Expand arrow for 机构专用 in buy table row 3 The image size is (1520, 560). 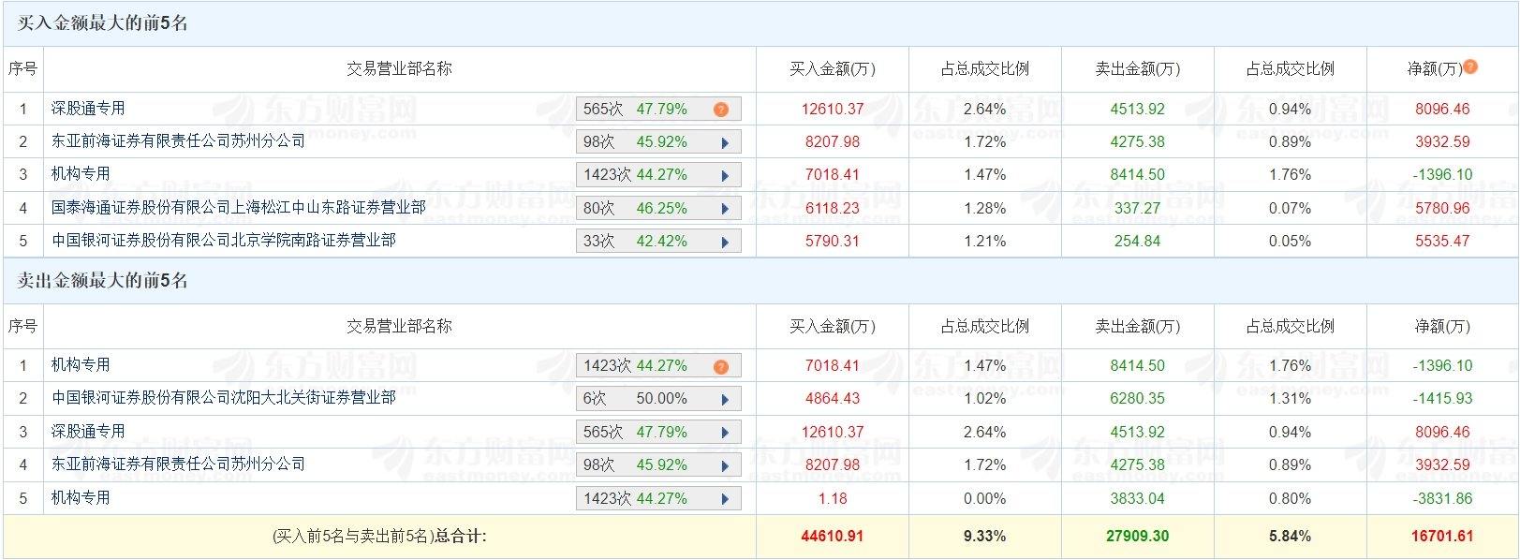[725, 175]
